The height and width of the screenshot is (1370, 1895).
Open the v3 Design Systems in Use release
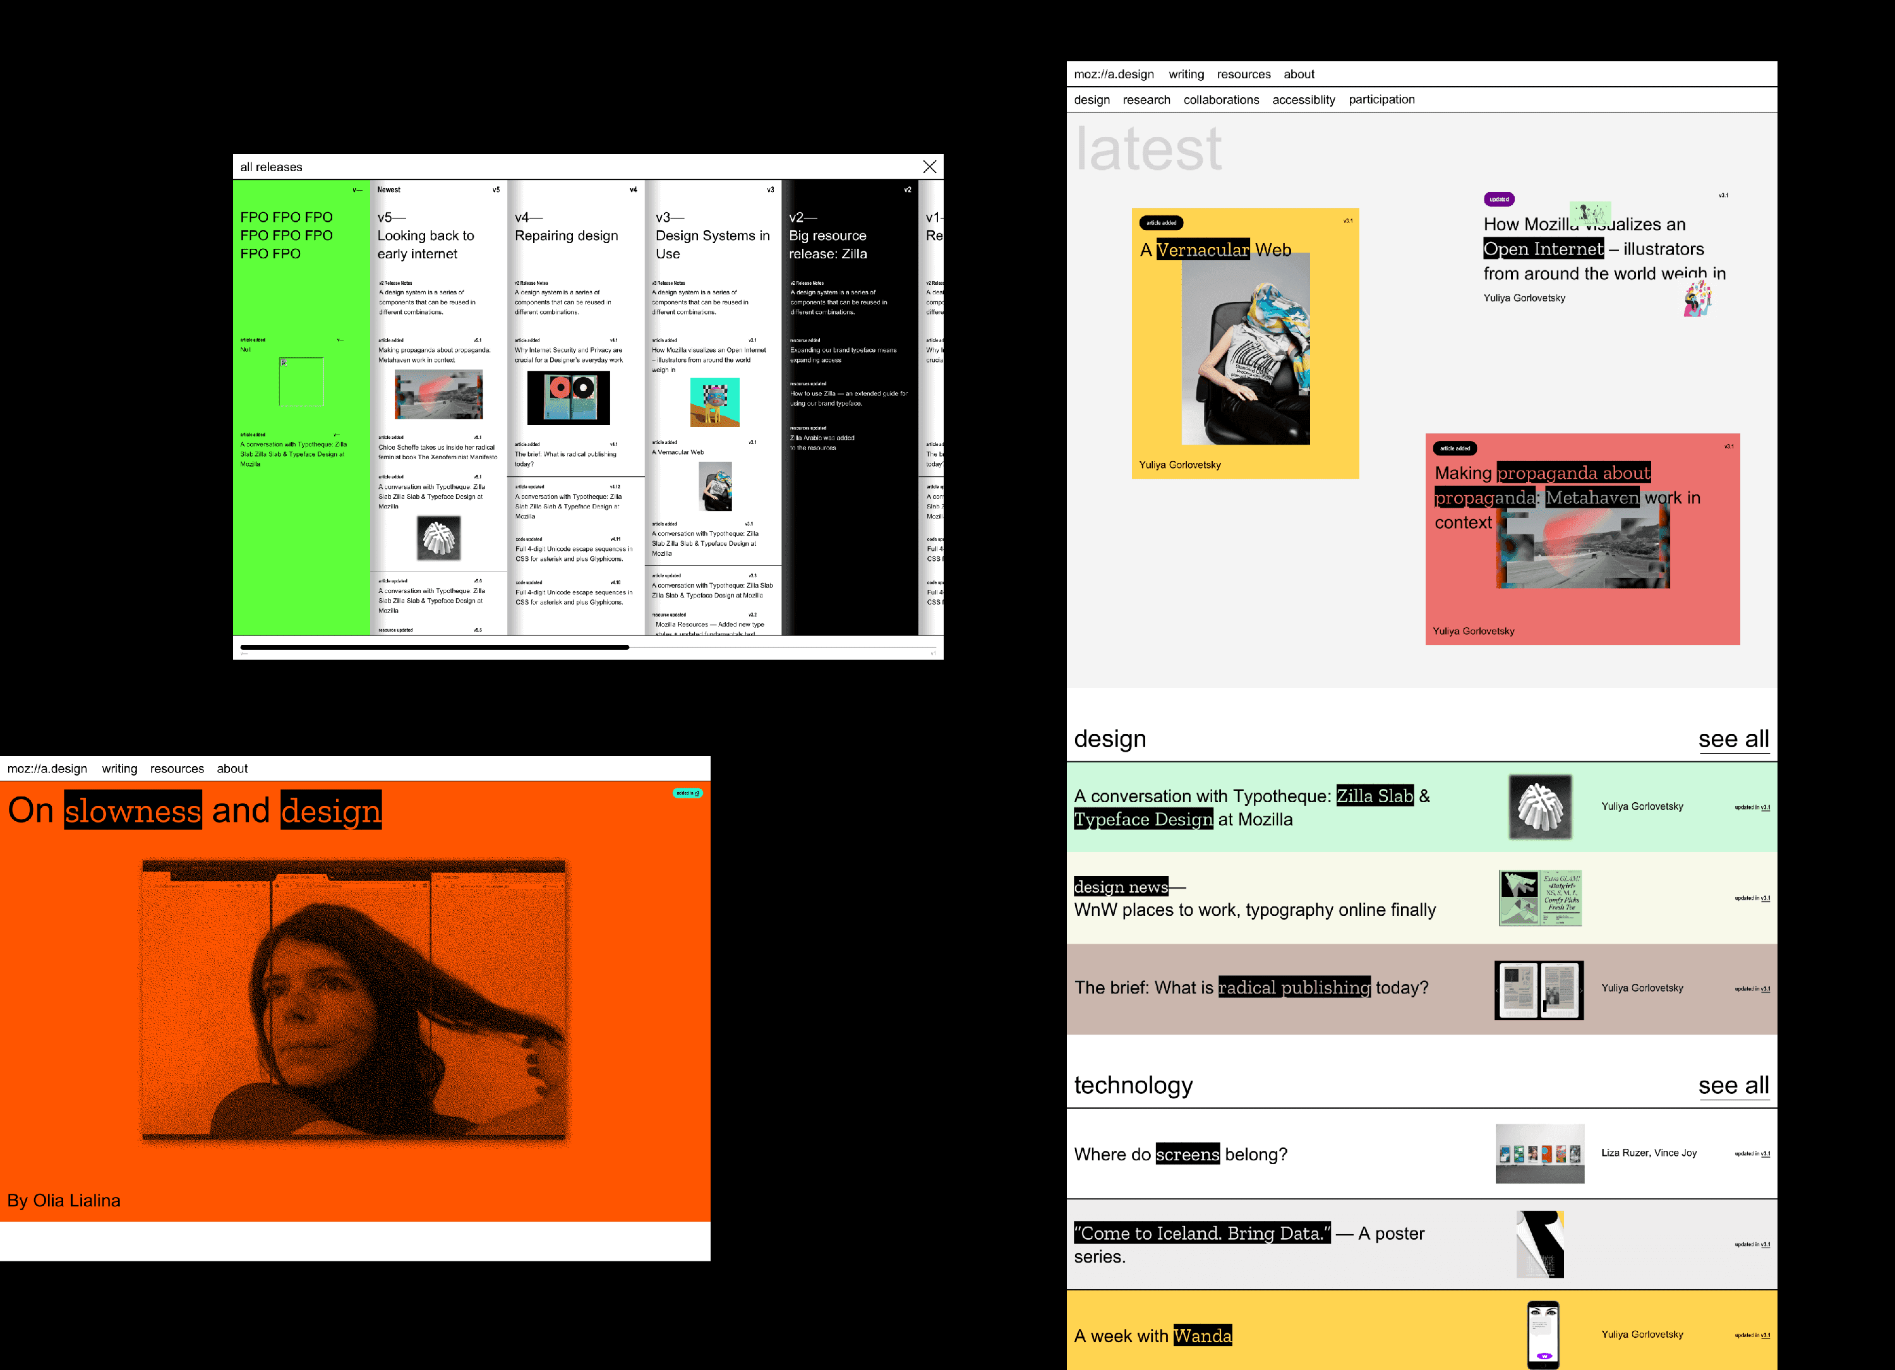(713, 236)
